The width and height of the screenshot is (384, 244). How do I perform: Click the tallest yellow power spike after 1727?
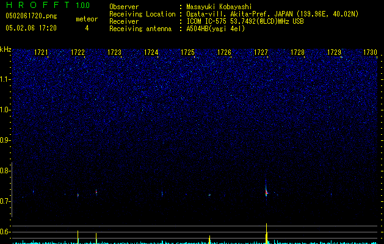click(x=266, y=234)
